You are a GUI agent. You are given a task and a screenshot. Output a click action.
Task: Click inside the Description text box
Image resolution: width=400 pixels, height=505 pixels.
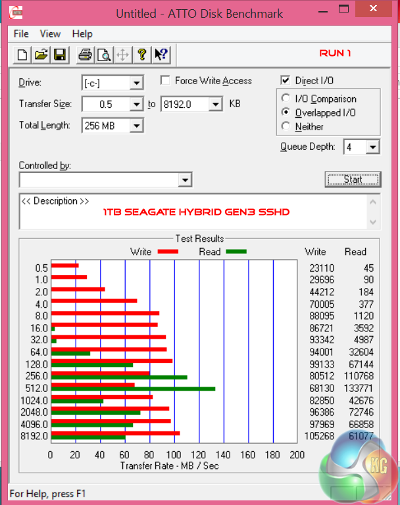193,212
